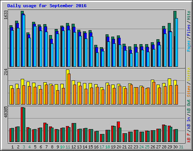The width and height of the screenshot is (193, 151).
Task: Click green day 3 label
Action: 24,147
